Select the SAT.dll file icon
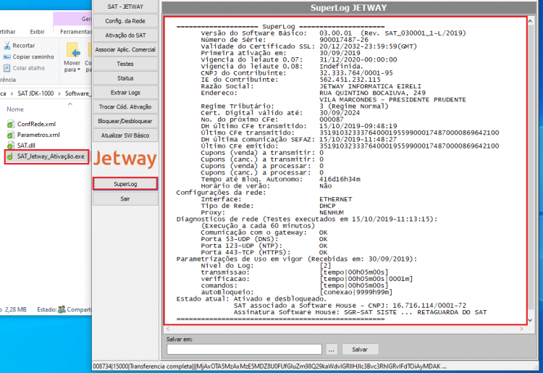 coord(11,146)
